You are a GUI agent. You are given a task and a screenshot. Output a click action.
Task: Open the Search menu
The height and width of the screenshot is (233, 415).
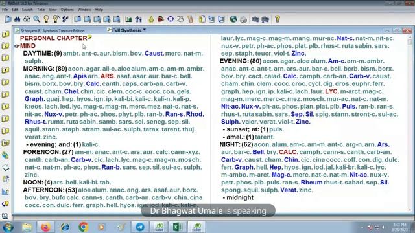point(27,10)
